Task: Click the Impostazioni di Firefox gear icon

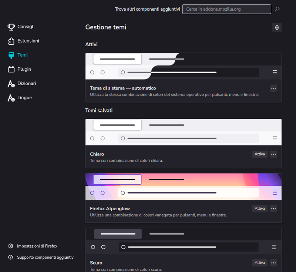Action: click(x=11, y=246)
